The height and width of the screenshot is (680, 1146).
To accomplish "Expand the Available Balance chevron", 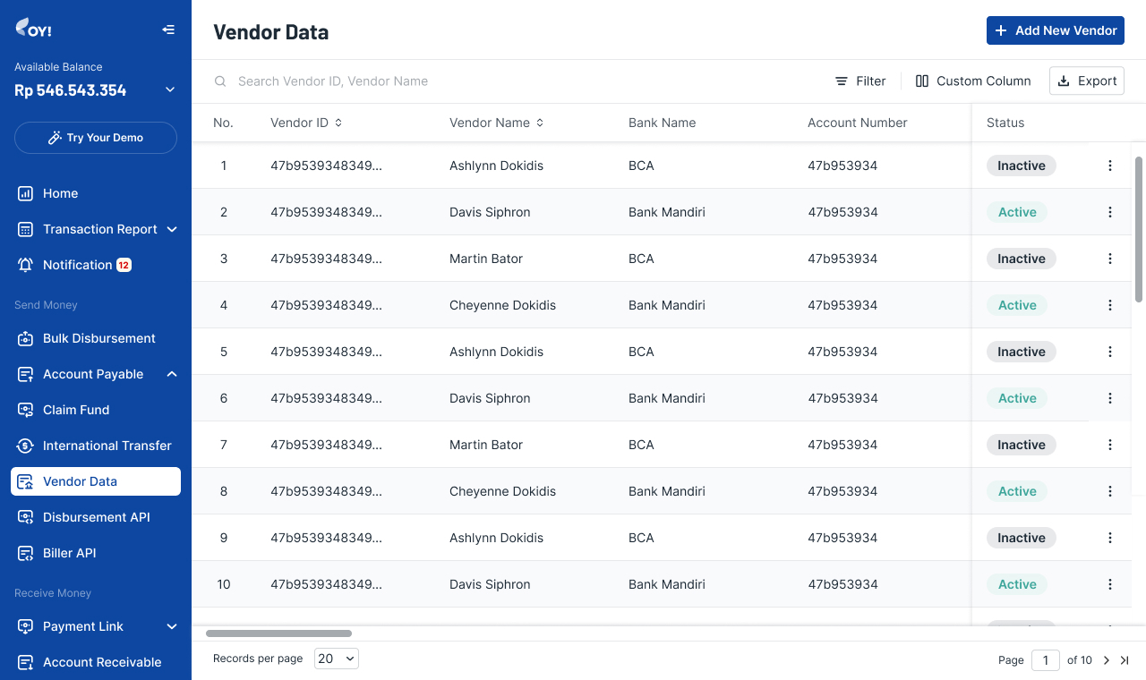I will (x=169, y=89).
